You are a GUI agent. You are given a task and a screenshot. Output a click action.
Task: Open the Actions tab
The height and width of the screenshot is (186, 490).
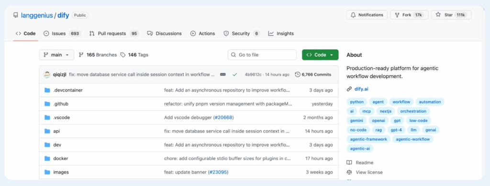tap(203, 33)
